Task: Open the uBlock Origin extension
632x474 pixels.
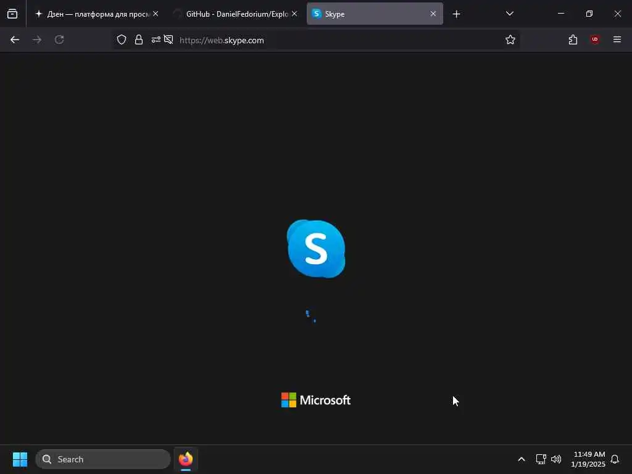Action: (x=595, y=39)
